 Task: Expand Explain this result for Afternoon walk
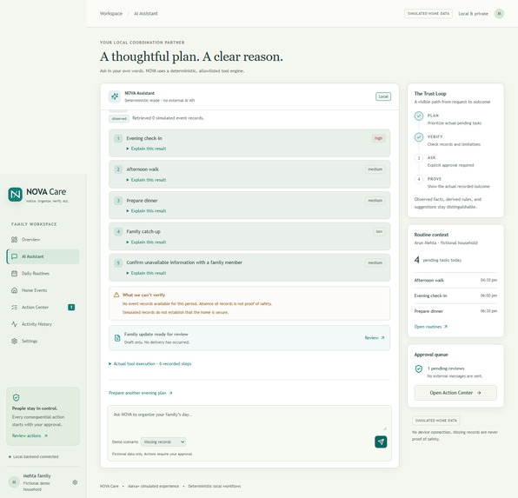click(146, 180)
